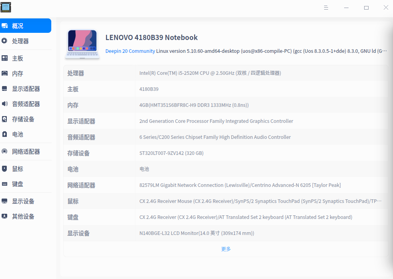Click the 显示设备 monitor icon
The height and width of the screenshot is (279, 393).
click(x=4, y=201)
